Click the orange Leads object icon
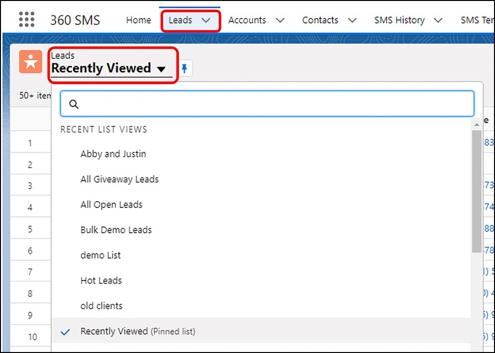495x353 pixels. click(x=30, y=61)
